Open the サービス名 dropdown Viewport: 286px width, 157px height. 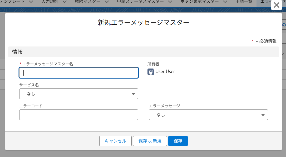pyautogui.click(x=78, y=94)
